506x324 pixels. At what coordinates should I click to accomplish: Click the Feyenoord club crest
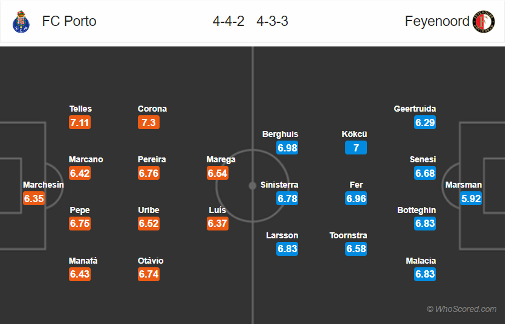pos(484,21)
